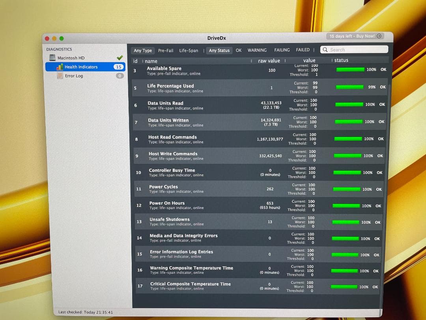Click the raw value 43,133,453 for Data Units Read
Viewport: 426px width, 320px height.
(271, 103)
